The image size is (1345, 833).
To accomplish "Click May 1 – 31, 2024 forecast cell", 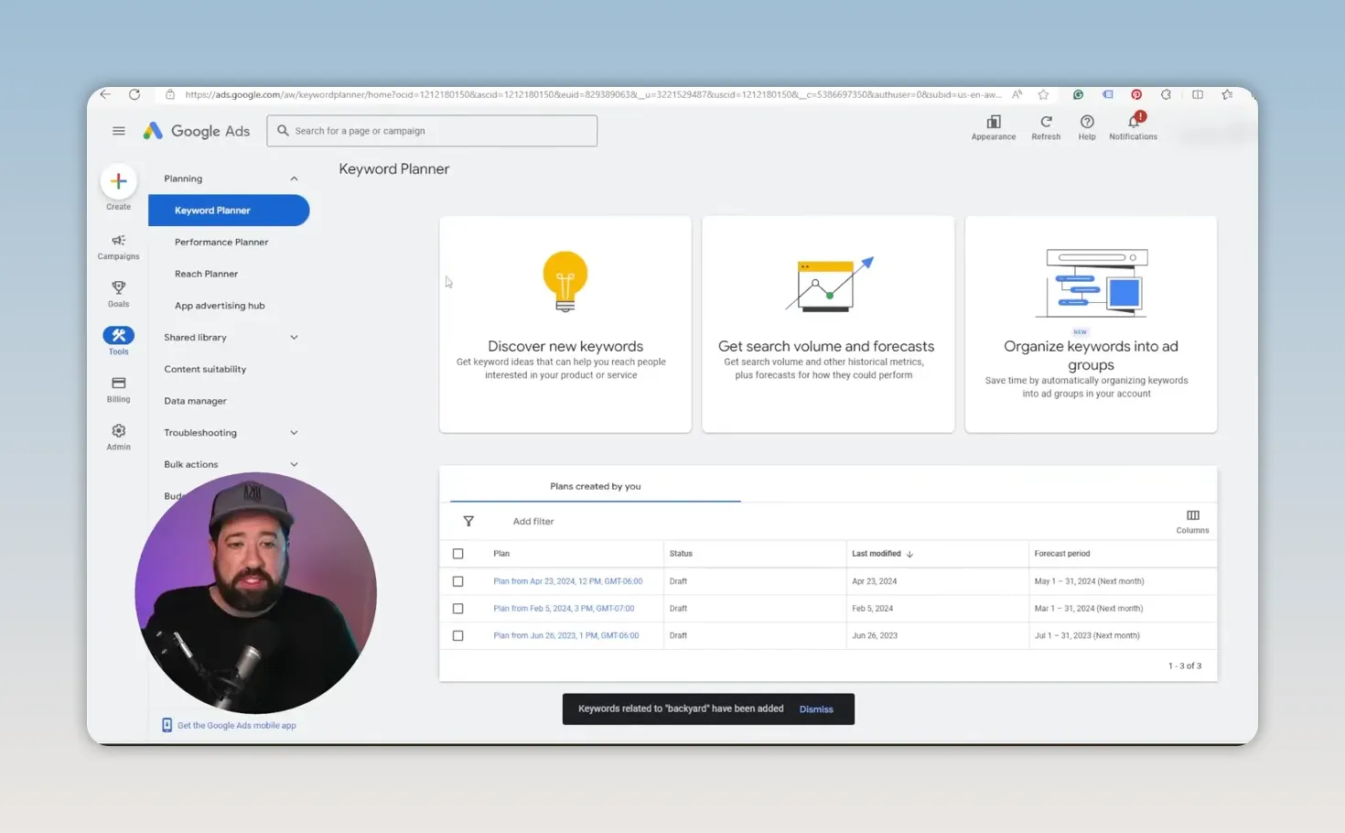I will [1089, 581].
